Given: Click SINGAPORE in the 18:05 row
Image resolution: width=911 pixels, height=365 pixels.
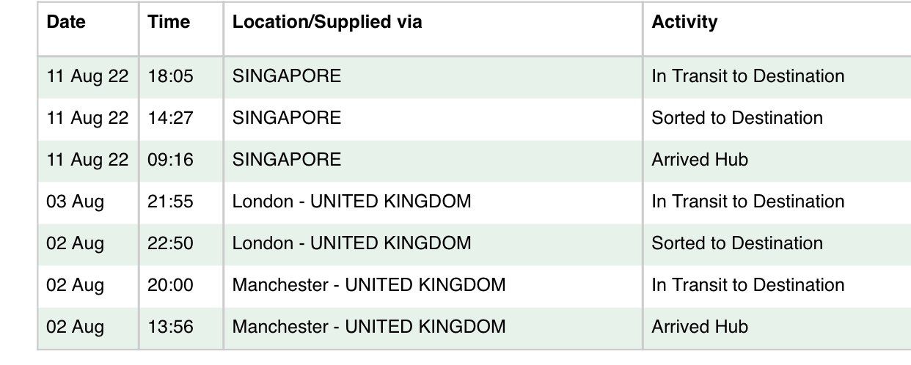Looking at the screenshot, I should tap(287, 76).
